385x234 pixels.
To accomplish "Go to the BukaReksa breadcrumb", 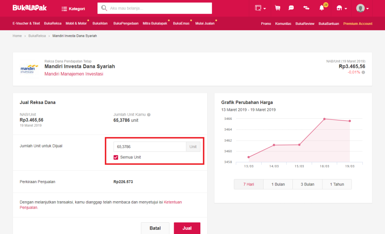I will tap(37, 36).
